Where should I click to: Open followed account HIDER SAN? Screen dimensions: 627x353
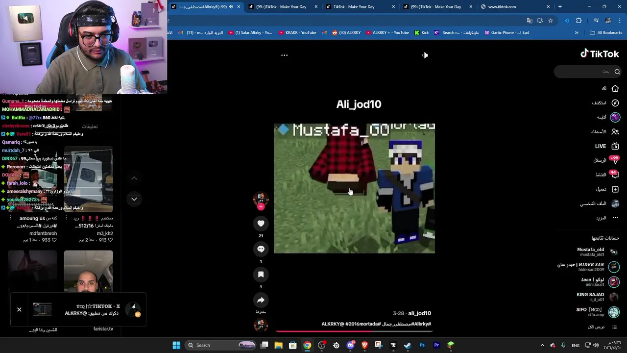pos(588,267)
